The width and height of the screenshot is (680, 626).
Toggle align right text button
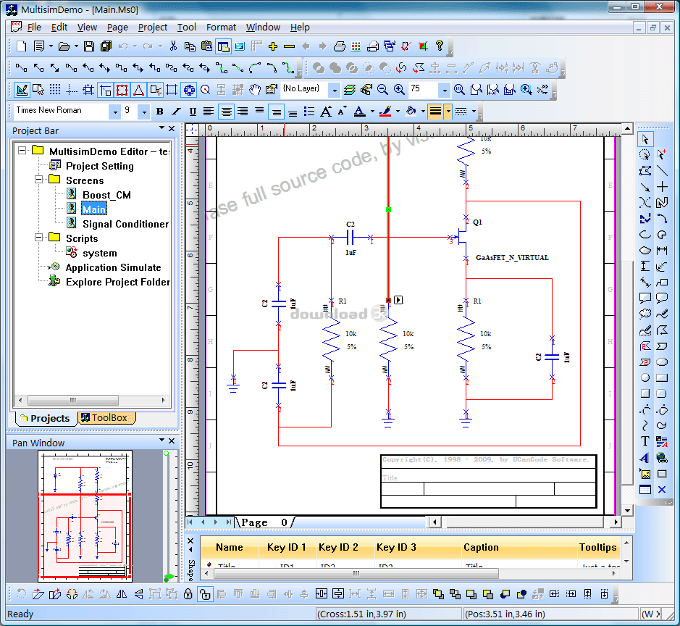(x=243, y=112)
